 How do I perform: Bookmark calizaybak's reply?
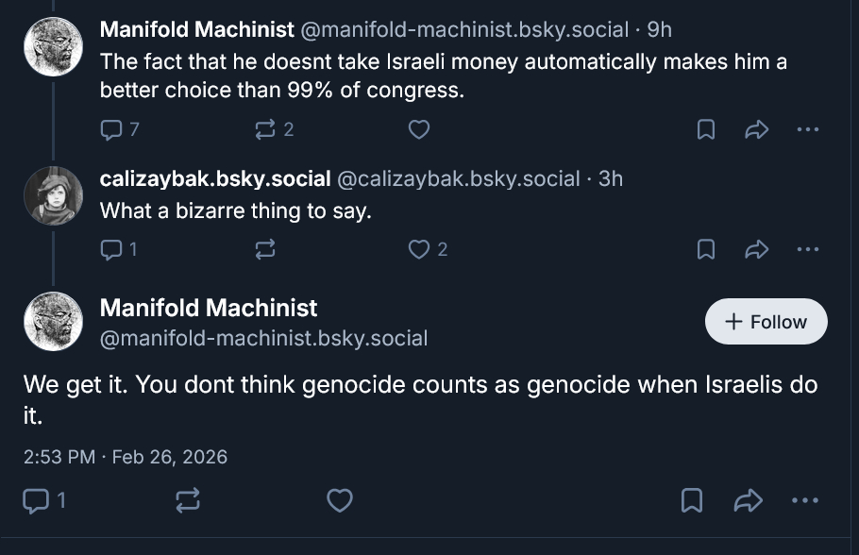705,249
